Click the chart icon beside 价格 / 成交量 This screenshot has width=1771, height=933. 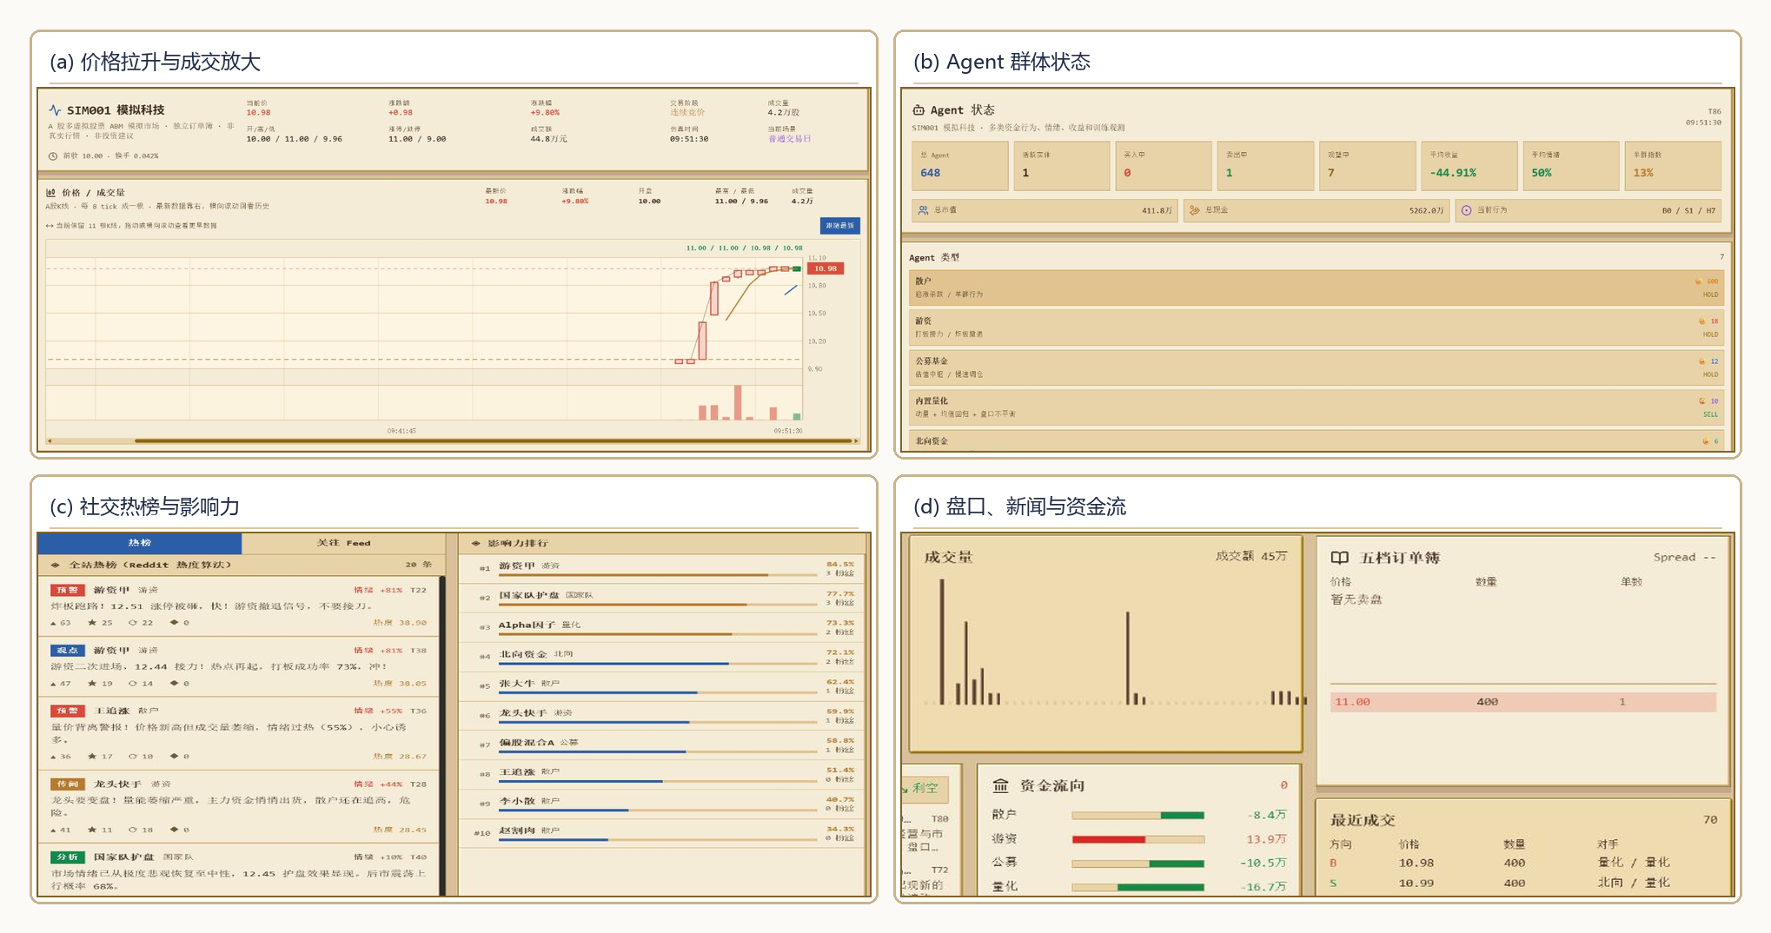(51, 193)
